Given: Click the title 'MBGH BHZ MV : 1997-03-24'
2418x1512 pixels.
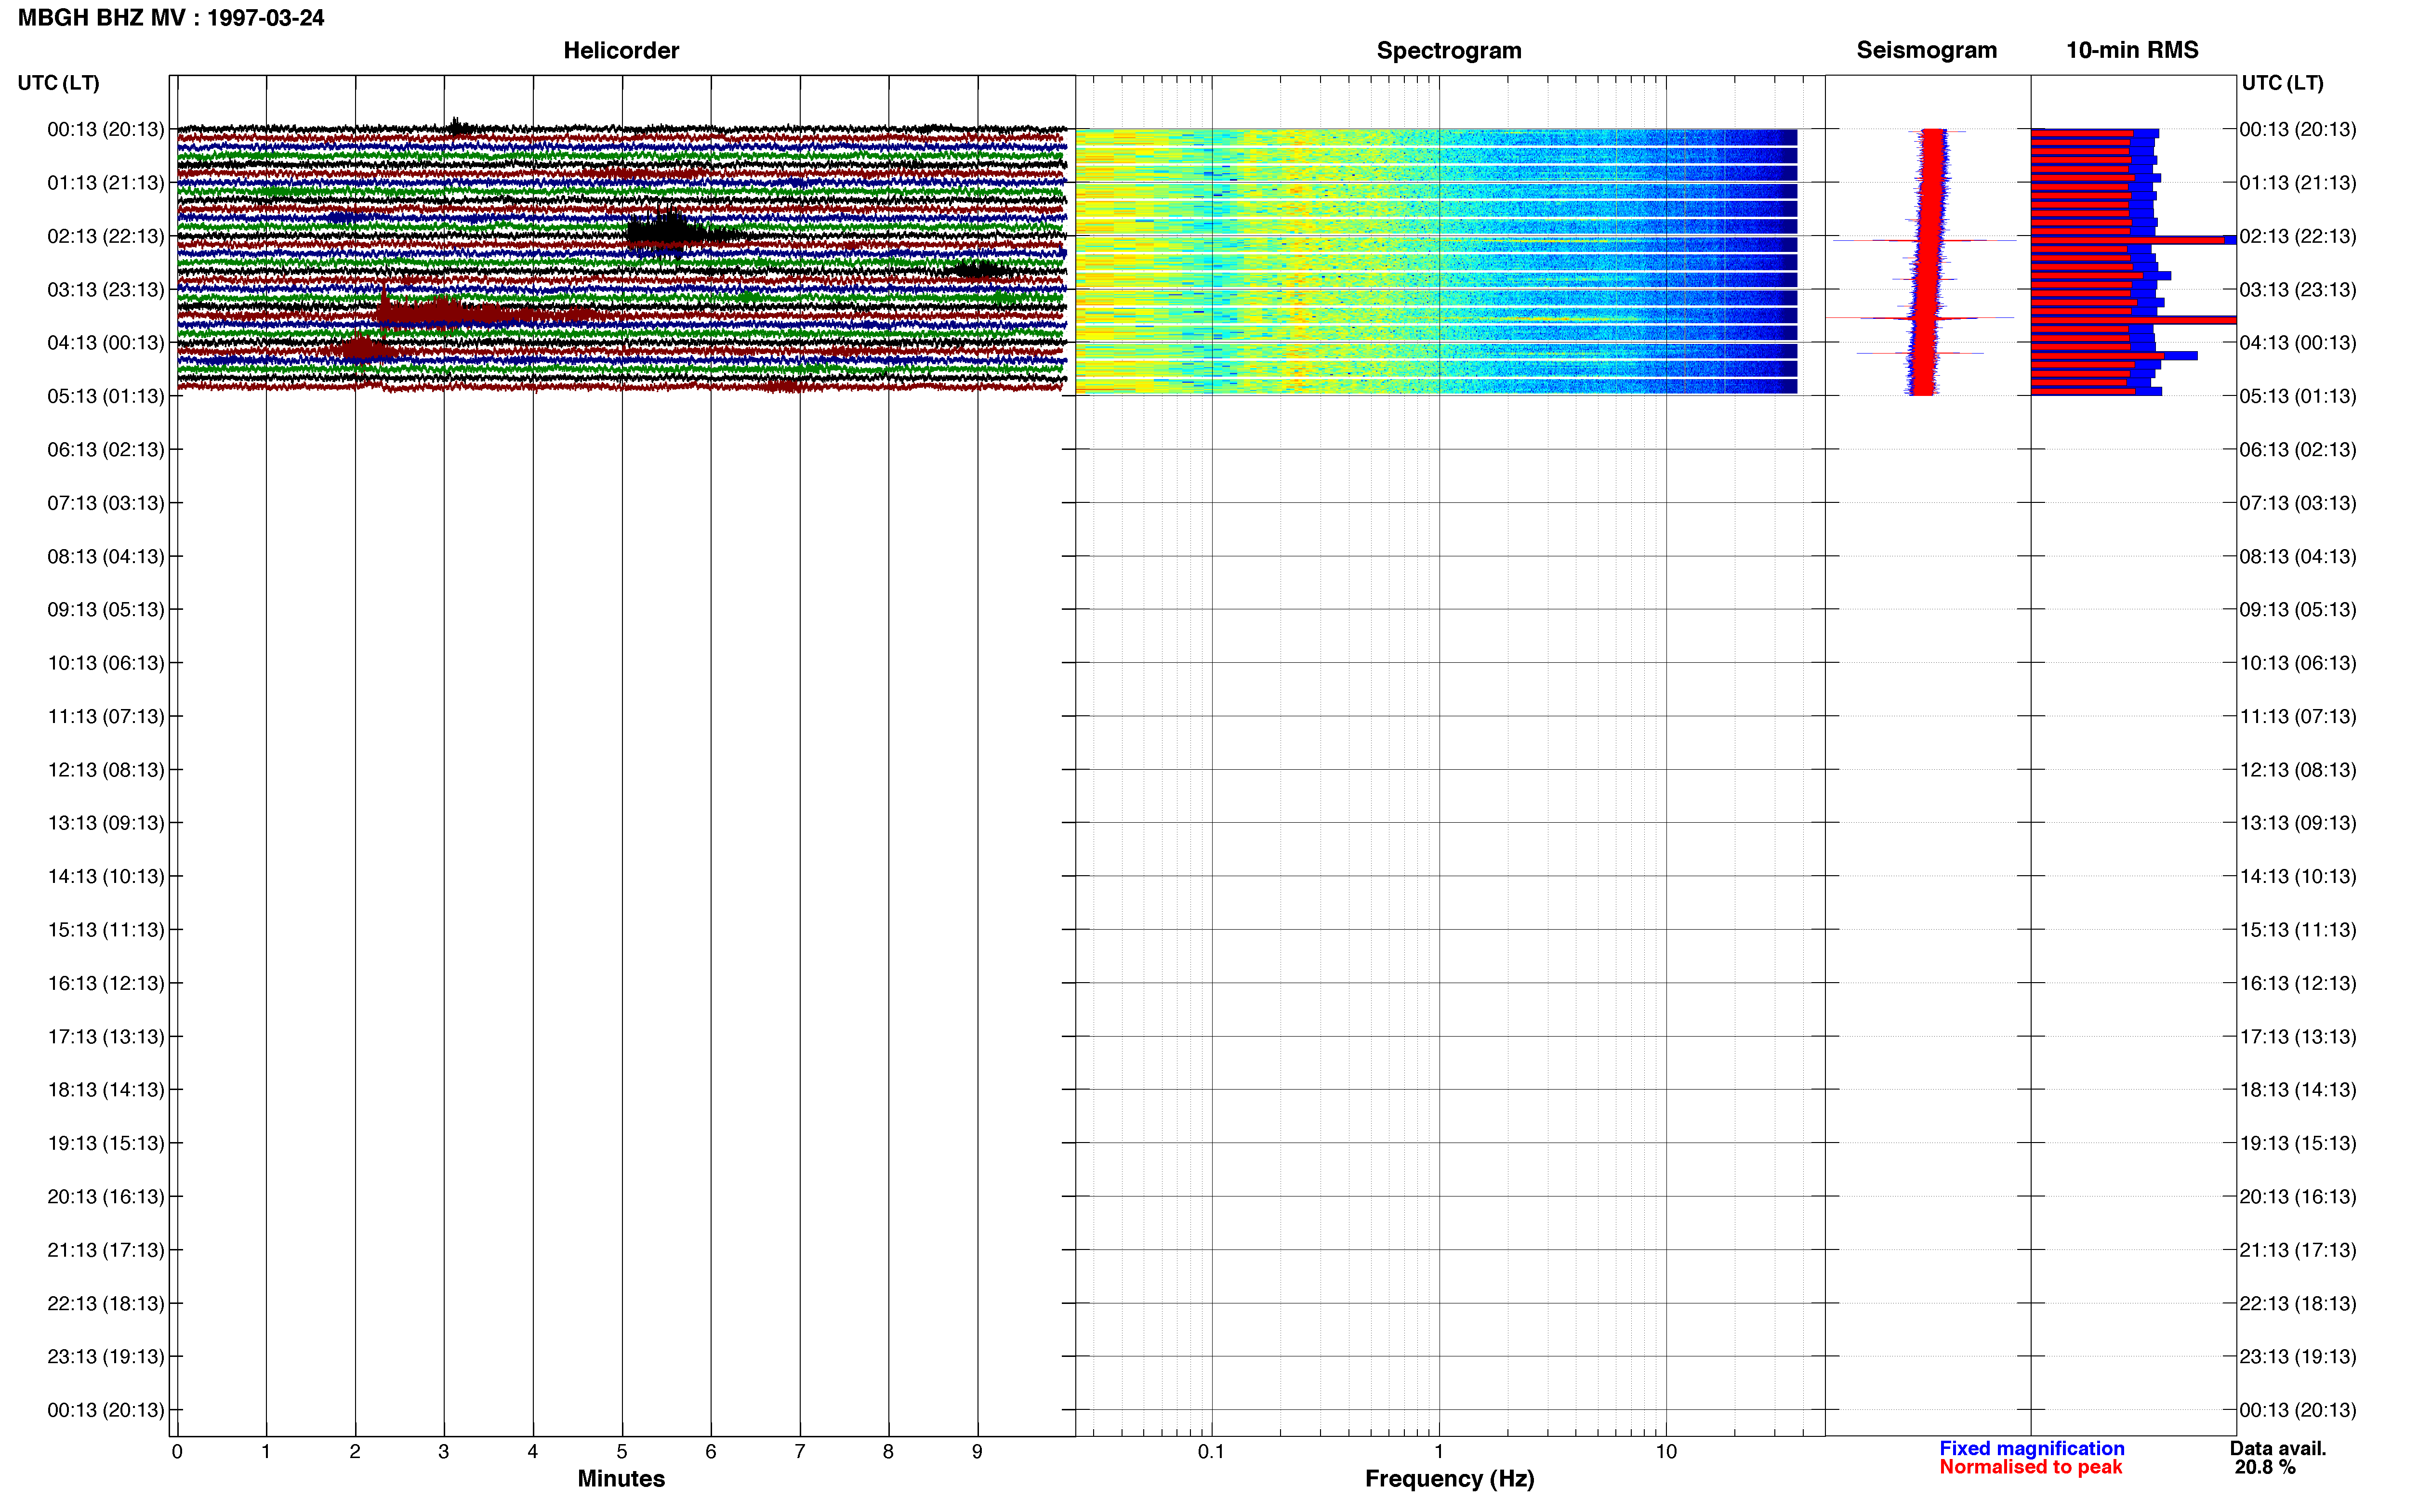Looking at the screenshot, I should click(171, 18).
